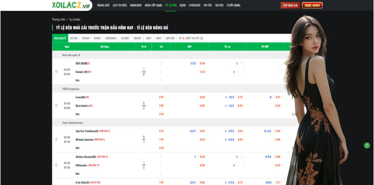
Task: Click the Lanus 1x2 odds 2.65
Action: coord(161,97)
